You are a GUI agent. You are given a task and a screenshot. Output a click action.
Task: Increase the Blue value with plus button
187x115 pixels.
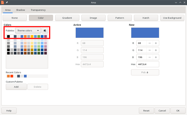tap(156, 57)
